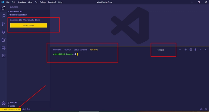This screenshot has height=112, width=209.
Task: Open the Go menu
Action: tap(36, 2)
